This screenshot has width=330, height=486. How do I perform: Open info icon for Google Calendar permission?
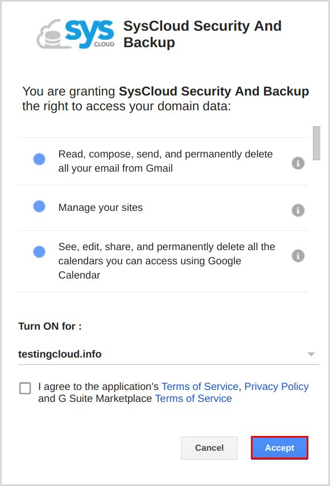[x=298, y=256]
